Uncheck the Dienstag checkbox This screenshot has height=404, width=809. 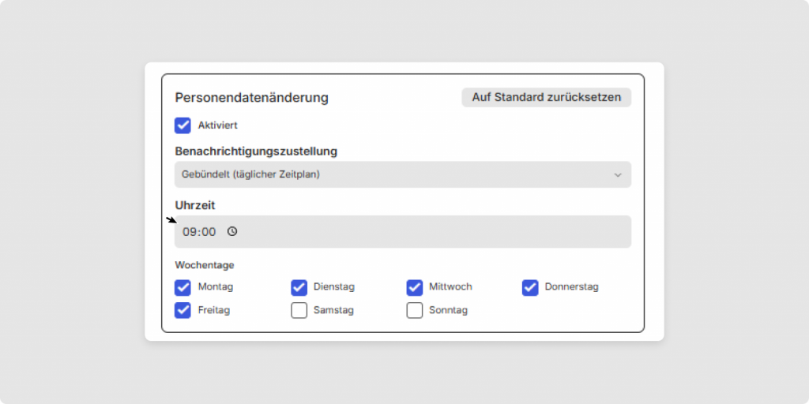(299, 287)
